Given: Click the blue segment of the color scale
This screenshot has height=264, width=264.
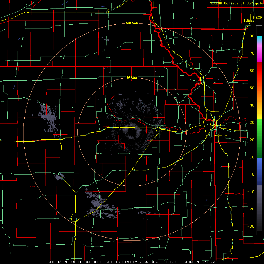Looking at the screenshot, I should pyautogui.click(x=259, y=172).
